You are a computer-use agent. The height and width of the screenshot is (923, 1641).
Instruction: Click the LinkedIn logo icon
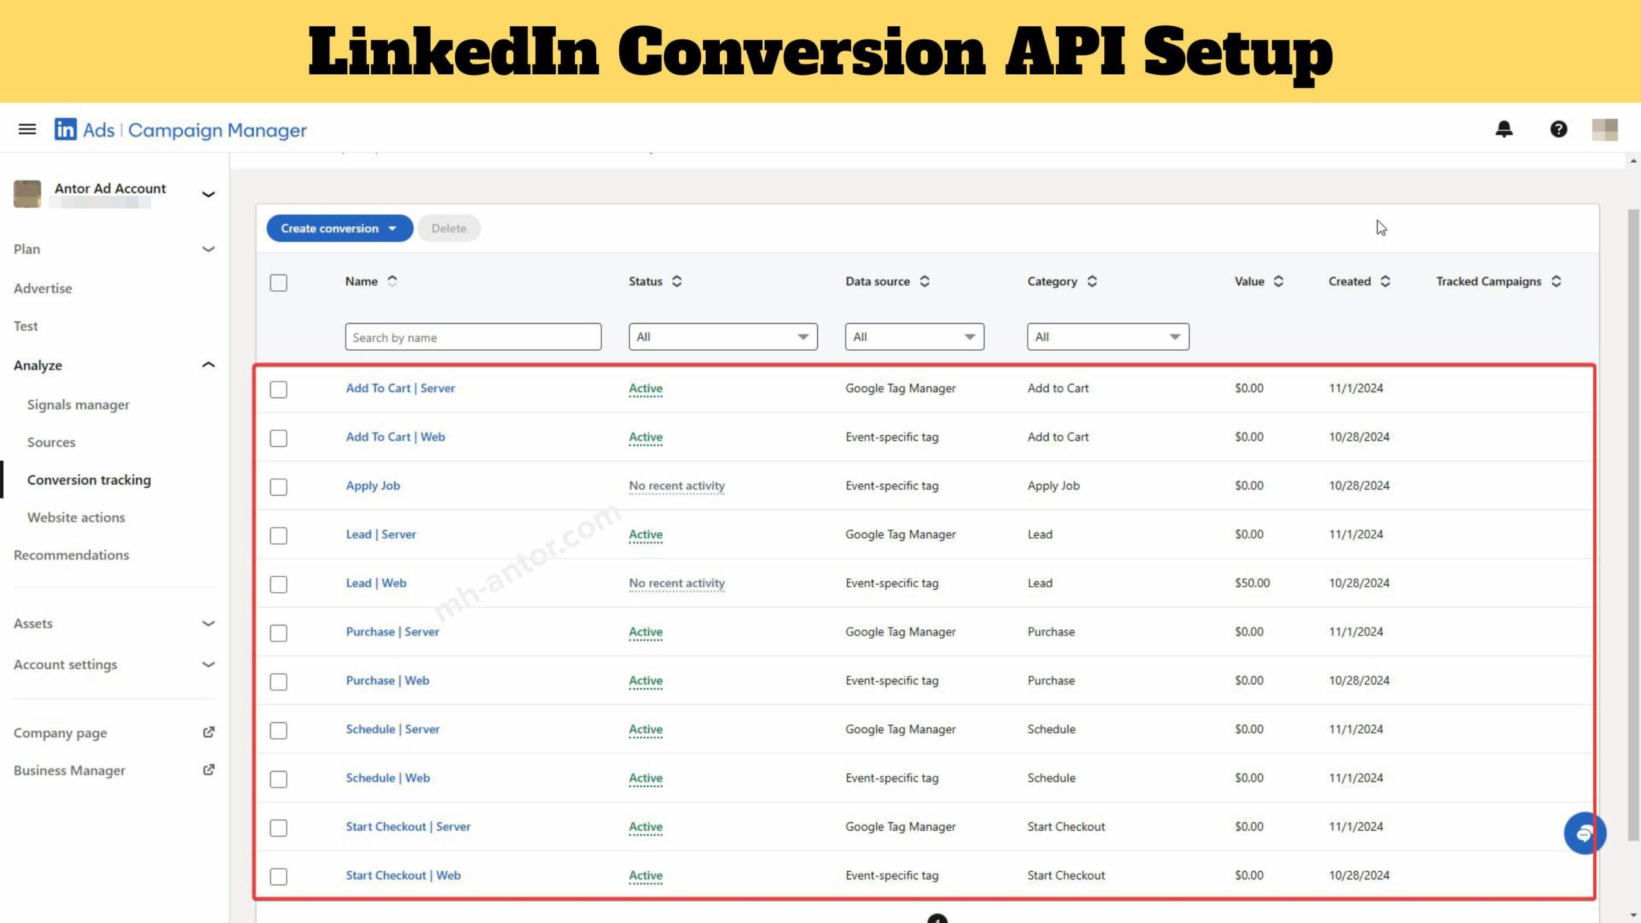pos(65,129)
